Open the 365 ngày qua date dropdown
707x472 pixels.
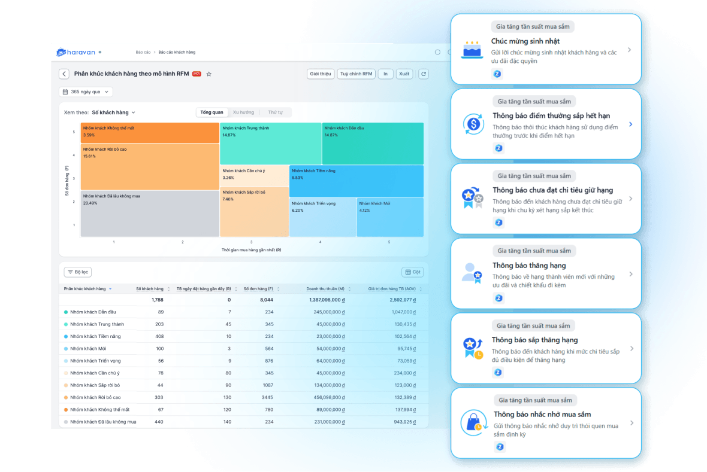coord(86,92)
